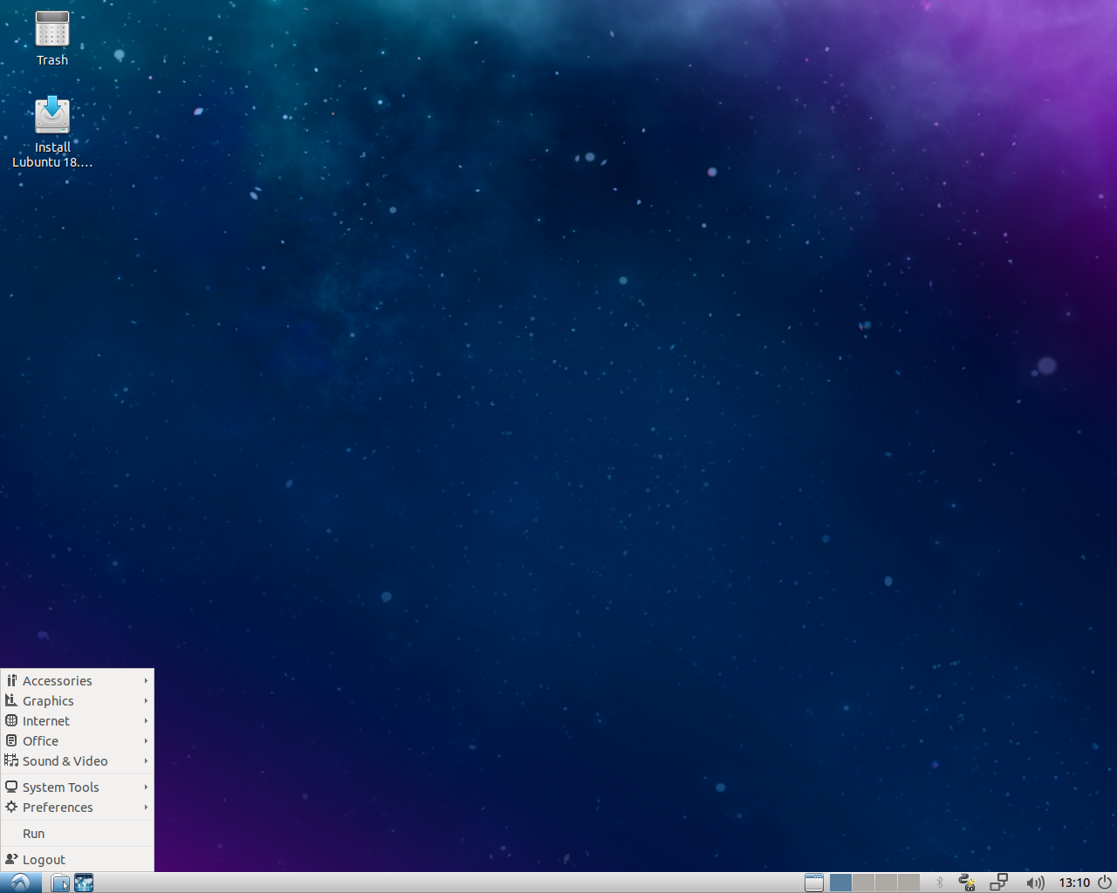Click the 13:10 clock in the panel
The height and width of the screenshot is (893, 1117).
point(1074,883)
